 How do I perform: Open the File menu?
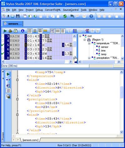click(8, 10)
